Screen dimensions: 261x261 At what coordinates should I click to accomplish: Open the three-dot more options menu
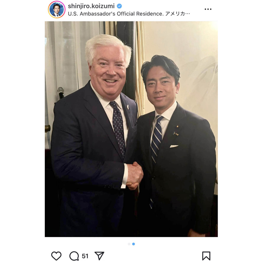pos(208,9)
